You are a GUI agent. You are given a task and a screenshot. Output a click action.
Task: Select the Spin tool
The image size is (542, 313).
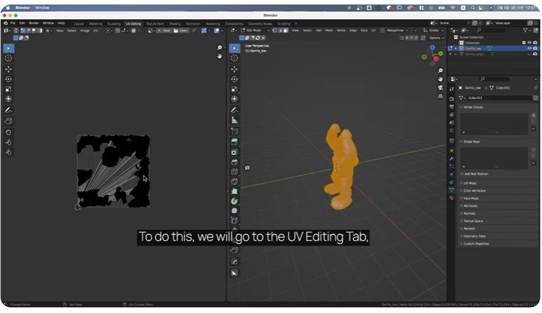[x=234, y=201]
